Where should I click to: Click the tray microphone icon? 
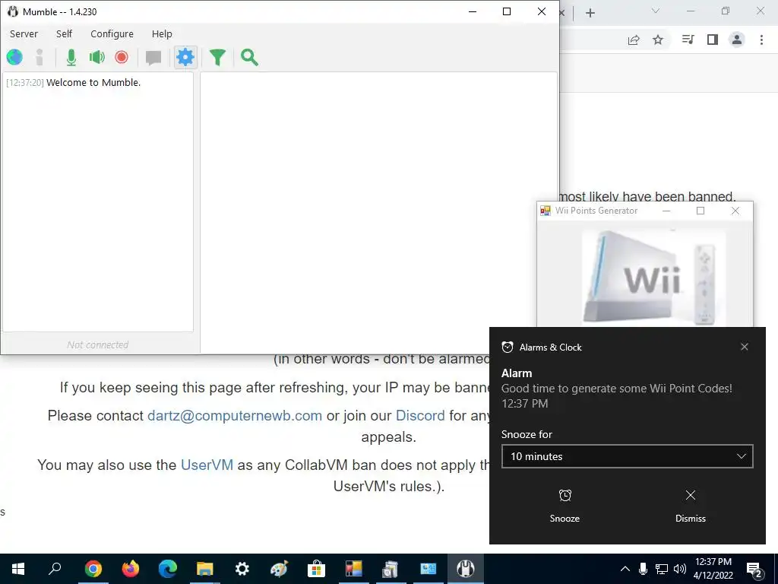tap(643, 569)
